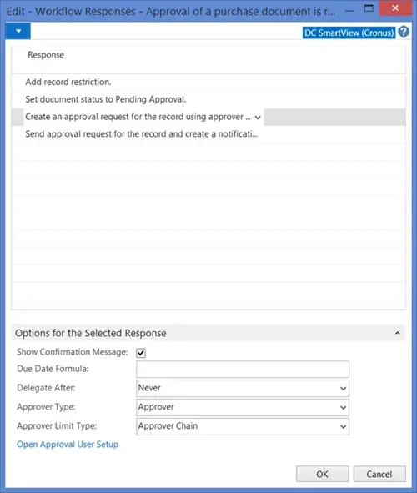Click the help question mark icon

pyautogui.click(x=404, y=32)
